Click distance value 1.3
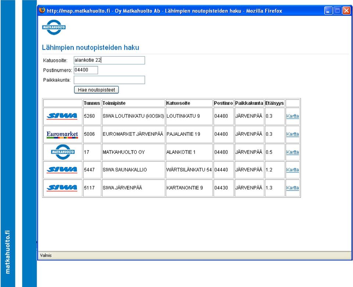The image size is (353, 287). click(x=269, y=188)
